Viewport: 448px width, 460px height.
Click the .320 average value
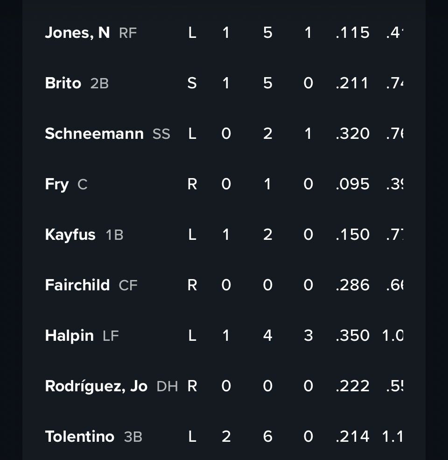[x=352, y=134]
